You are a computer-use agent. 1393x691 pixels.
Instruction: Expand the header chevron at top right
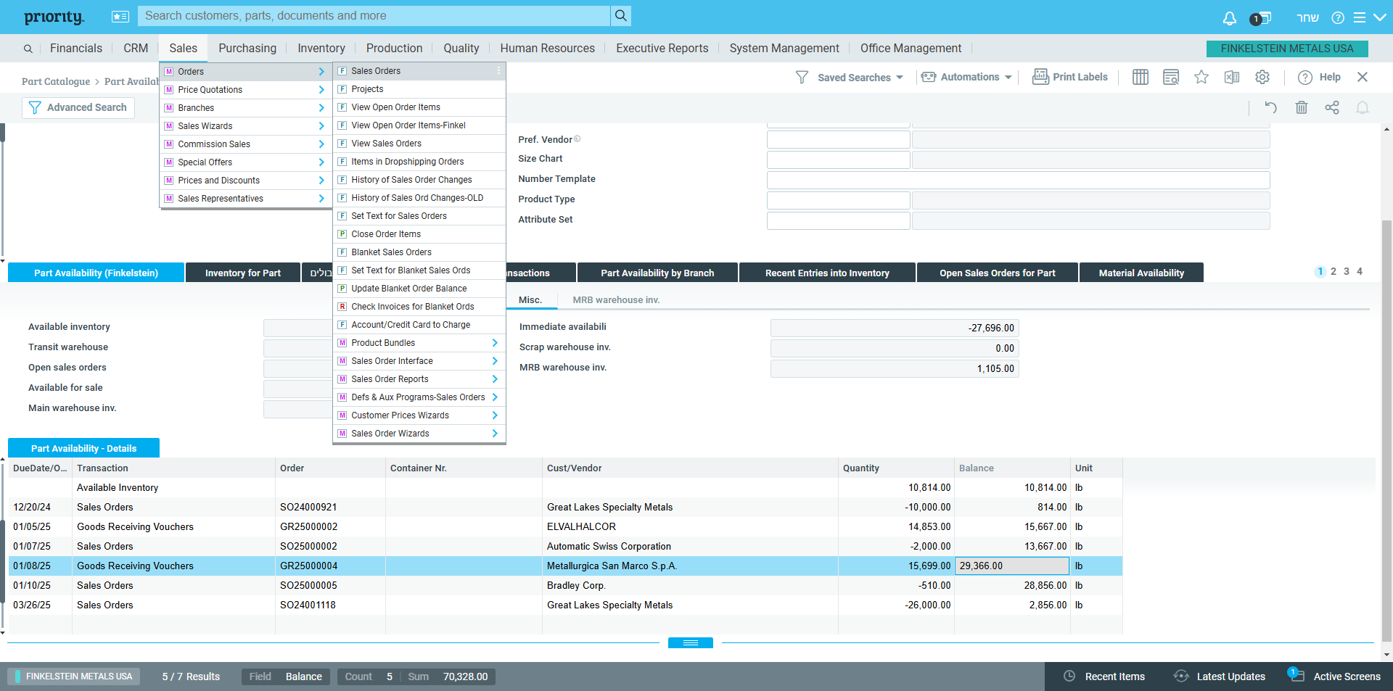(x=1380, y=17)
